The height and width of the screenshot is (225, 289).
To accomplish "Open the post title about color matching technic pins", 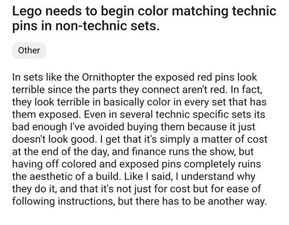I will [144, 18].
